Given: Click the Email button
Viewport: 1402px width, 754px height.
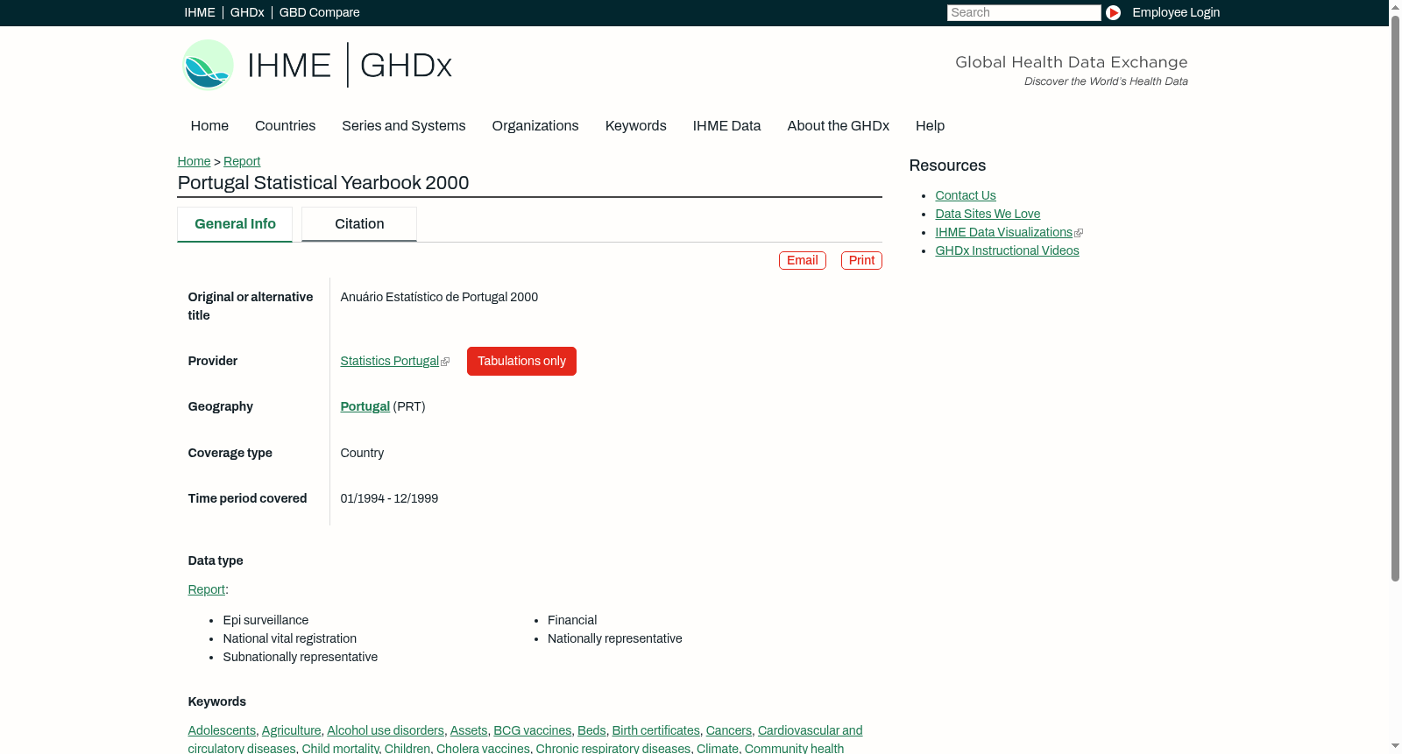Looking at the screenshot, I should point(803,260).
